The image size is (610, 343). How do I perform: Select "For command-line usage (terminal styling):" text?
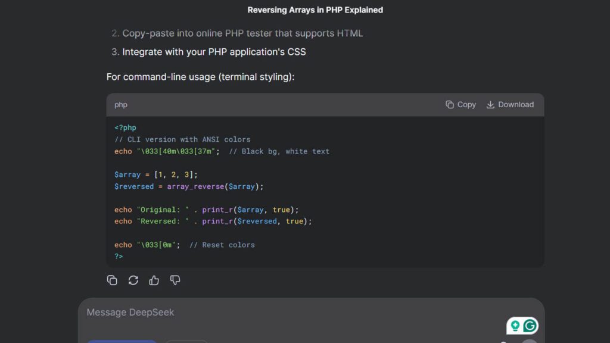(200, 77)
